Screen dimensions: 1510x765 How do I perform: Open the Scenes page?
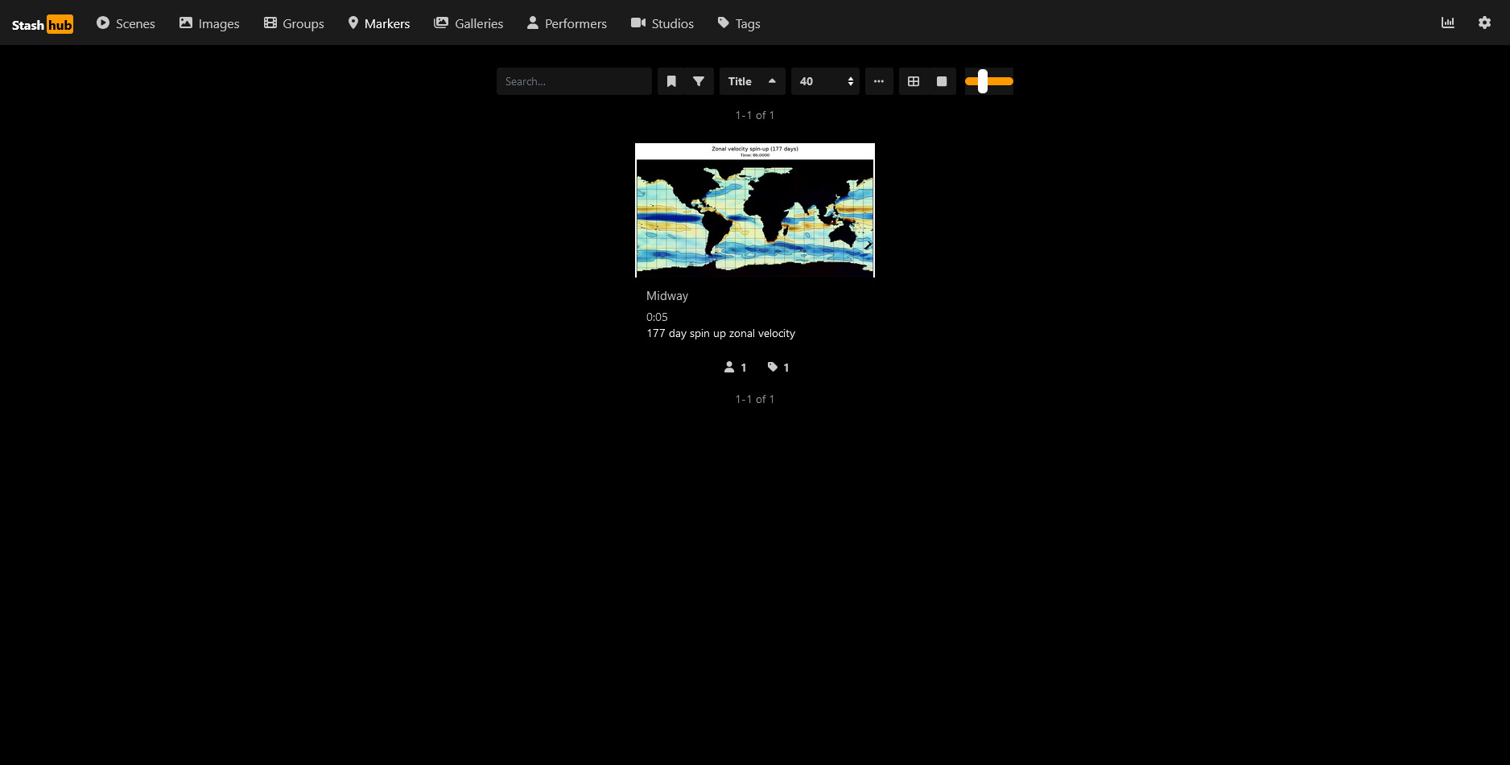click(x=126, y=23)
